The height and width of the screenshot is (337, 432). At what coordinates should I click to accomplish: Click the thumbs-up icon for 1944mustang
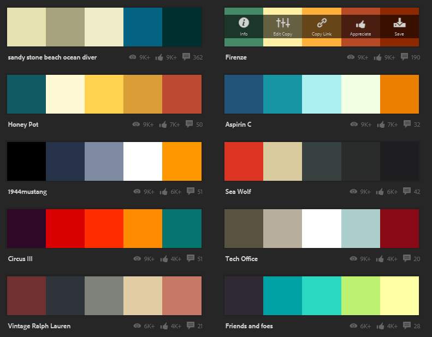(x=163, y=192)
